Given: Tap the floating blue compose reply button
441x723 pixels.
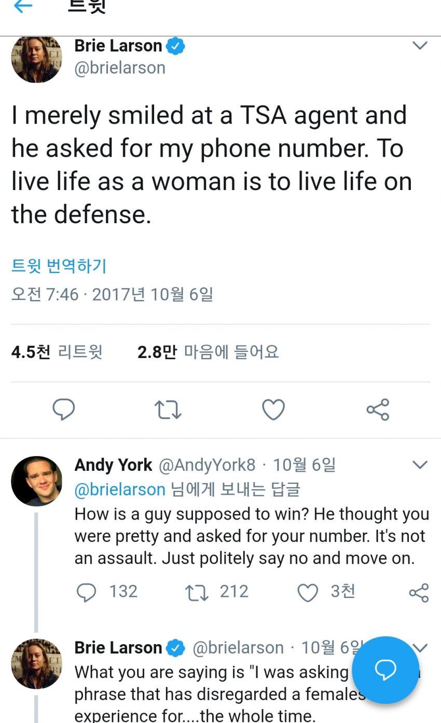Looking at the screenshot, I should (x=385, y=670).
